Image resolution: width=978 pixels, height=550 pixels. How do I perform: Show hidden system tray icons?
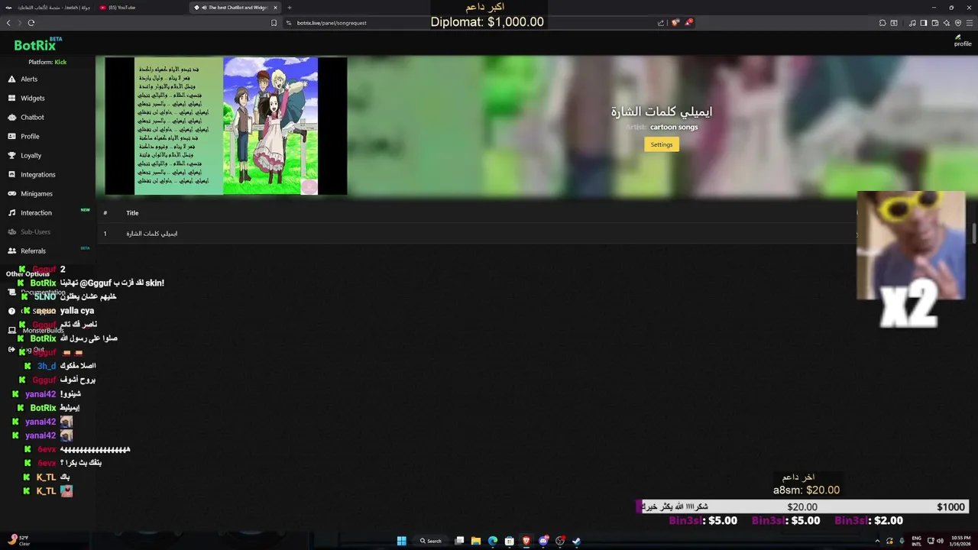pyautogui.click(x=877, y=541)
